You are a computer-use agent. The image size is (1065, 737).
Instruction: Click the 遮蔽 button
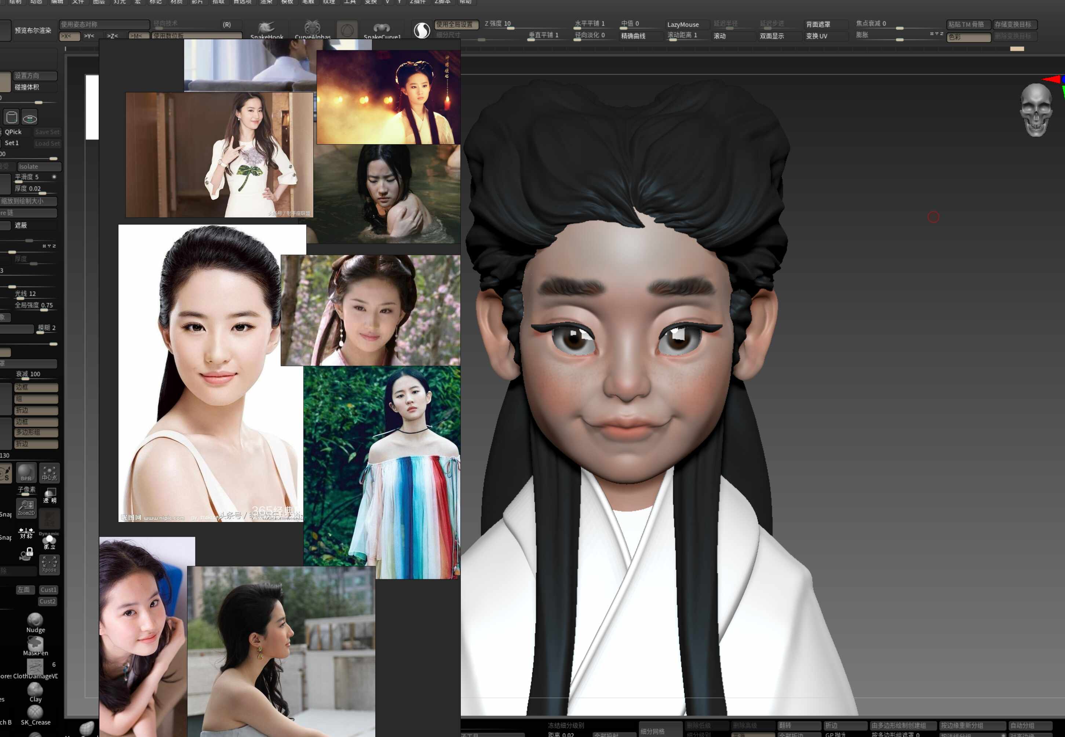coord(35,225)
